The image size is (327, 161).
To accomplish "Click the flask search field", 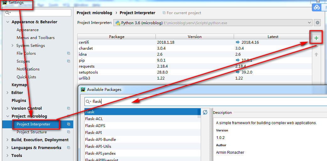I will [x=206, y=102].
